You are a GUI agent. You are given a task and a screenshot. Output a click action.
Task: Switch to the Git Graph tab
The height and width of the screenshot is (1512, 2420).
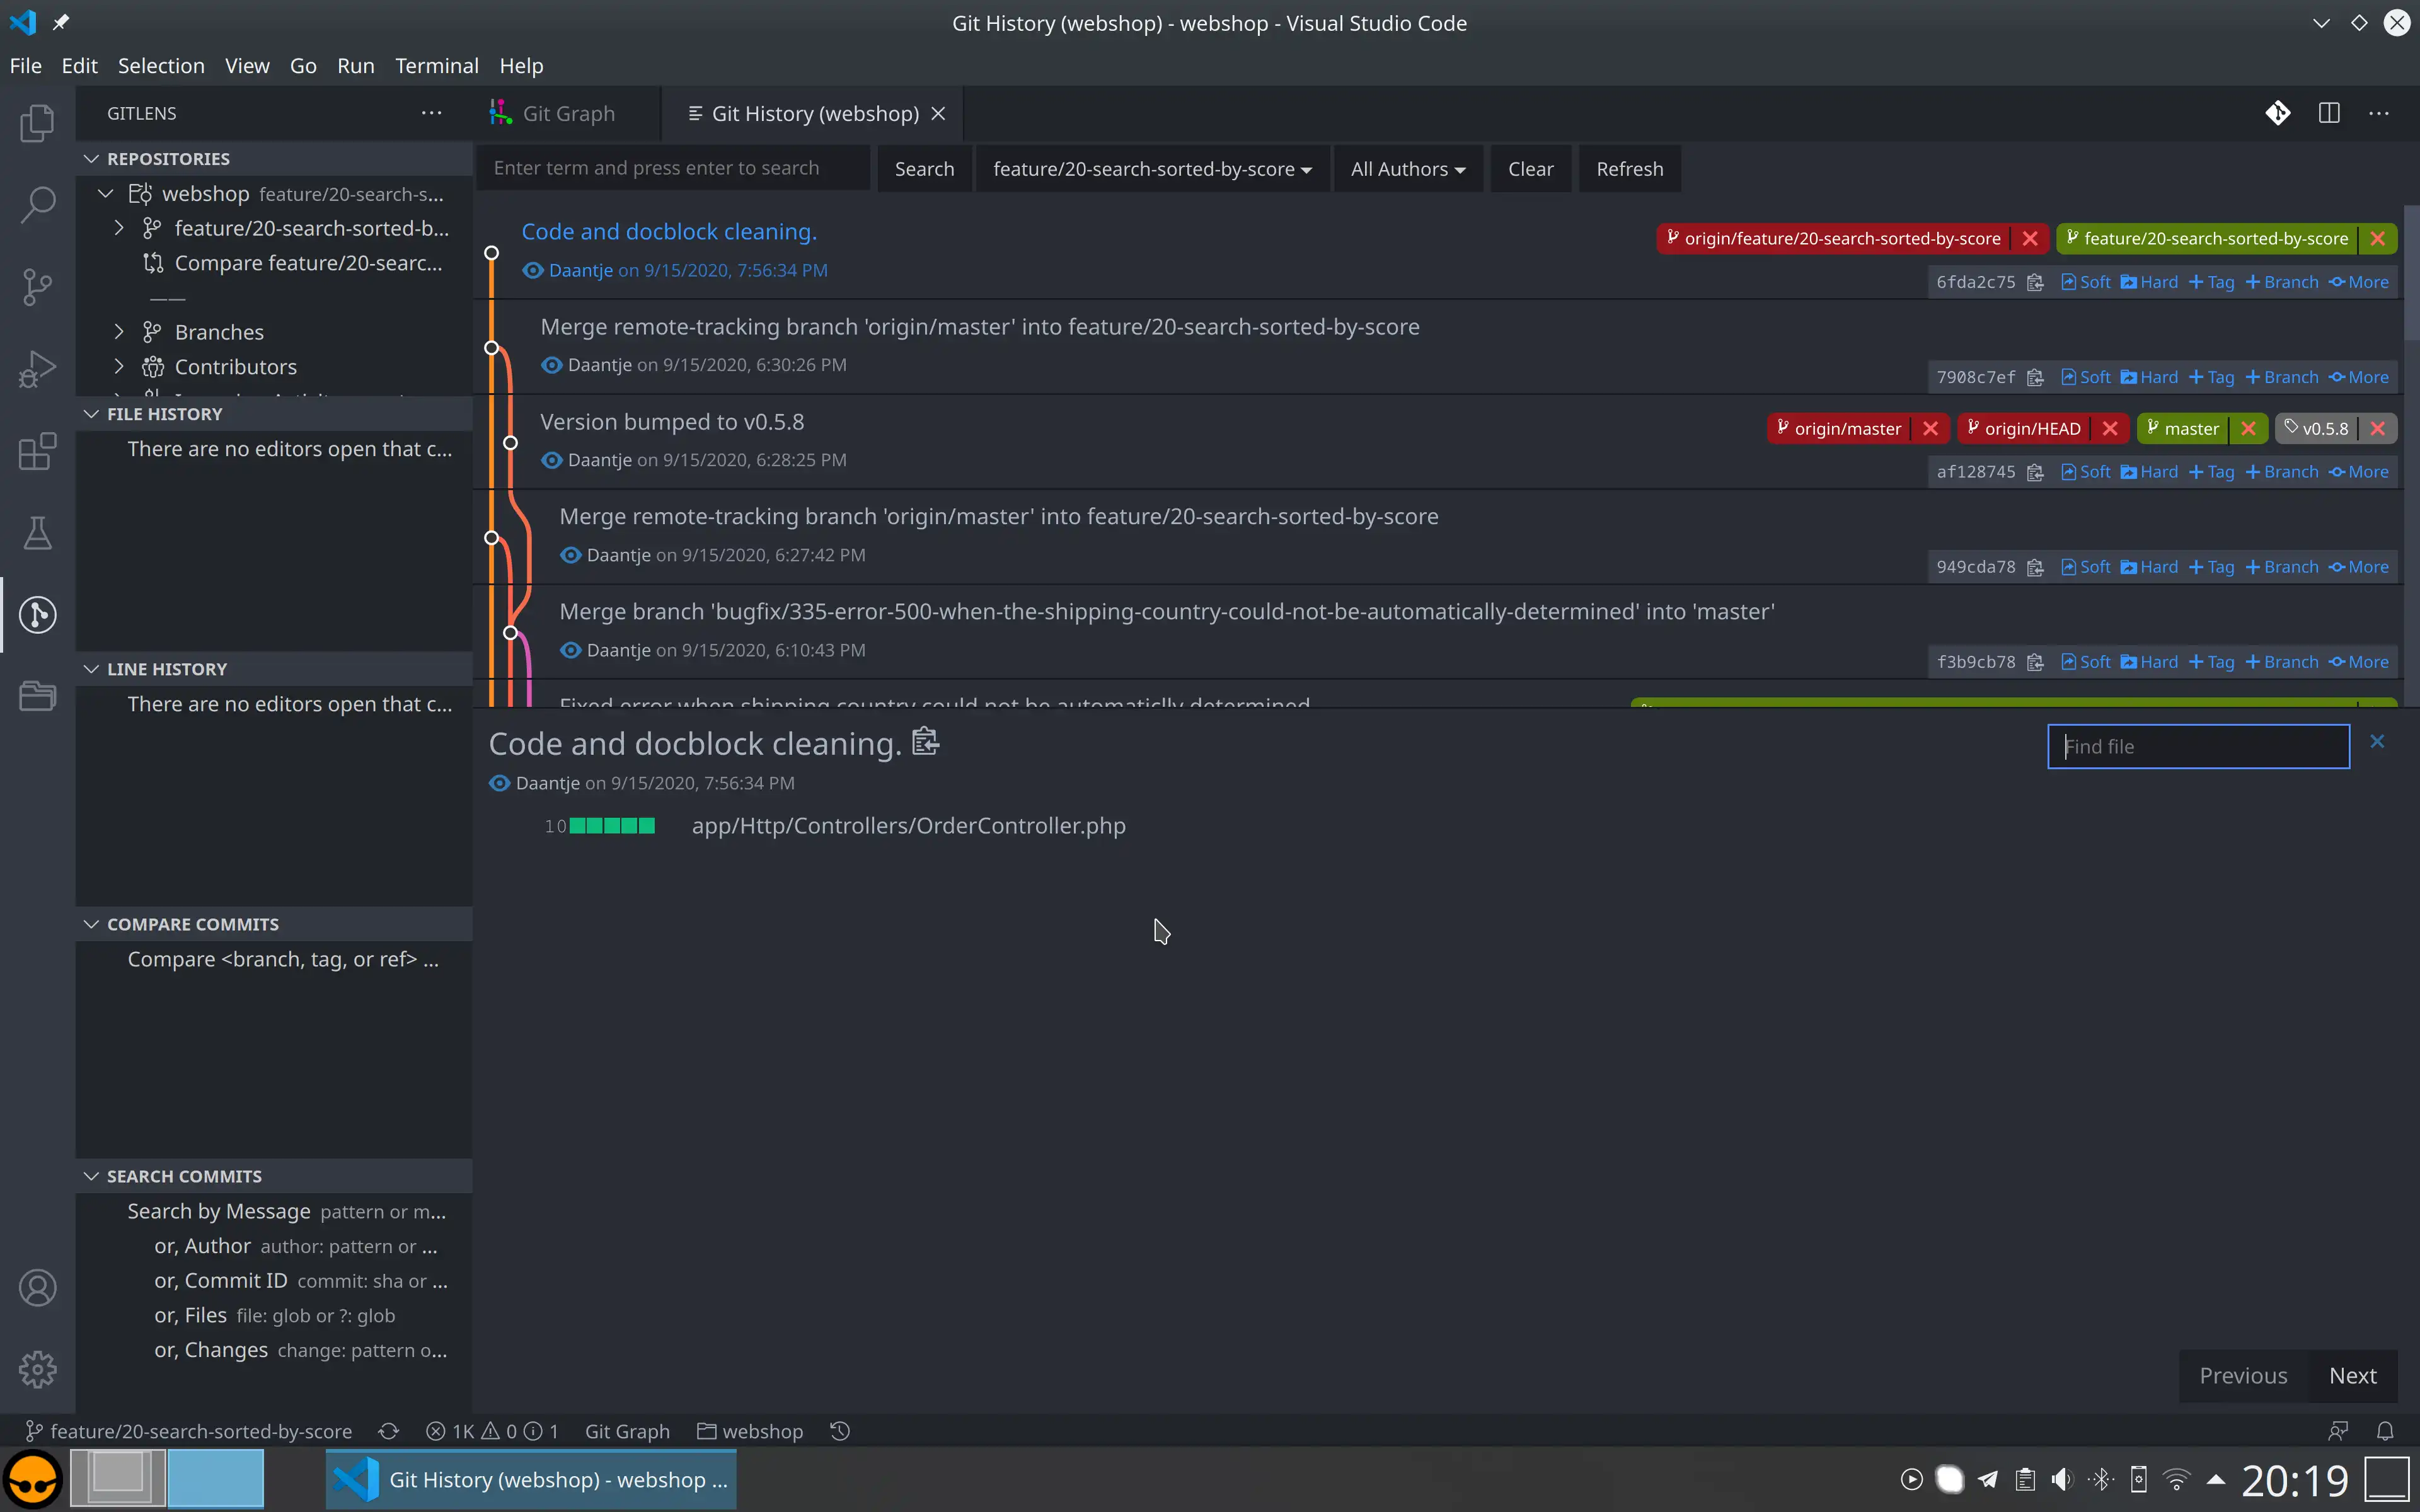(567, 113)
